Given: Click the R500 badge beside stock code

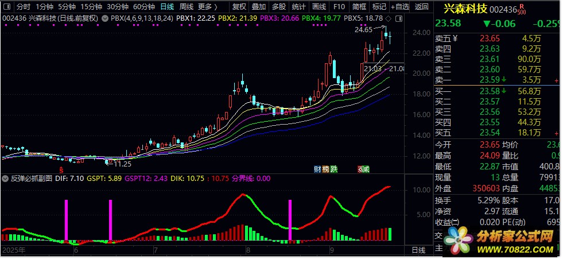Looking at the screenshot, I should [x=522, y=9].
